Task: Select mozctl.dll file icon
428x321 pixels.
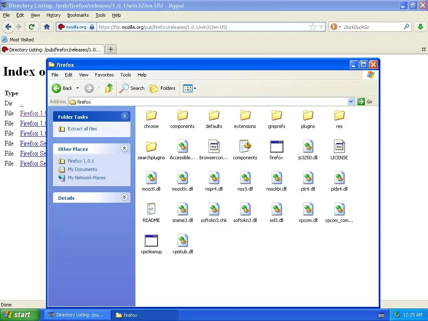Action: click(x=151, y=178)
